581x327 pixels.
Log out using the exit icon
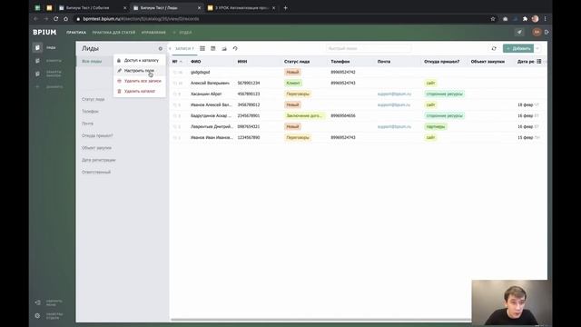547,33
